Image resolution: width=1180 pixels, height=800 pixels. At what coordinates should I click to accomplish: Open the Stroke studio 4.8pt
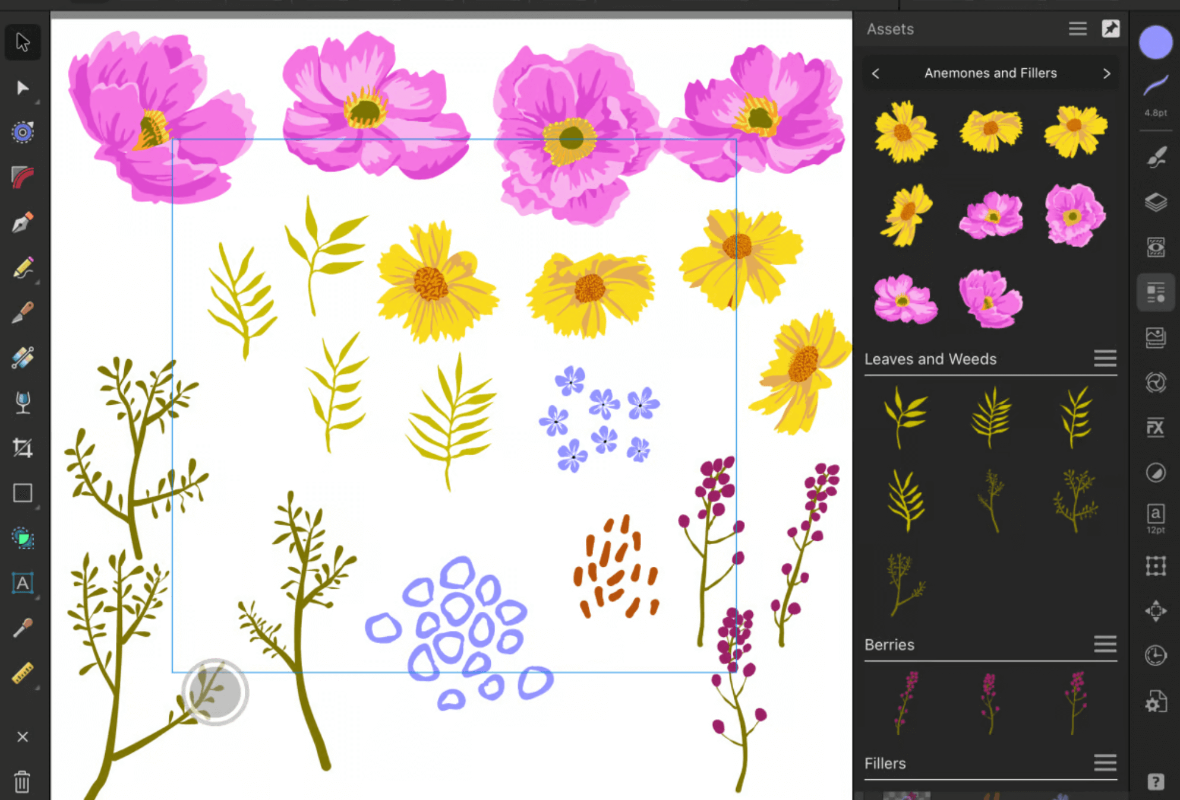click(1156, 95)
